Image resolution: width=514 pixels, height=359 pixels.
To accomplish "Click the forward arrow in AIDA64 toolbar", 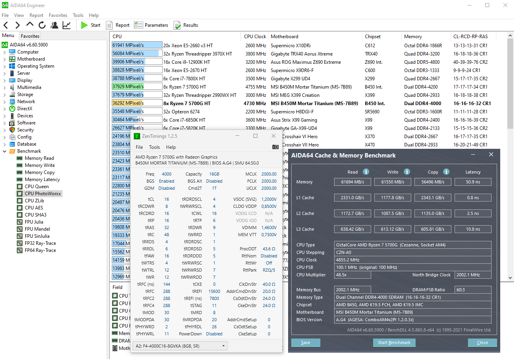I will coord(17,25).
